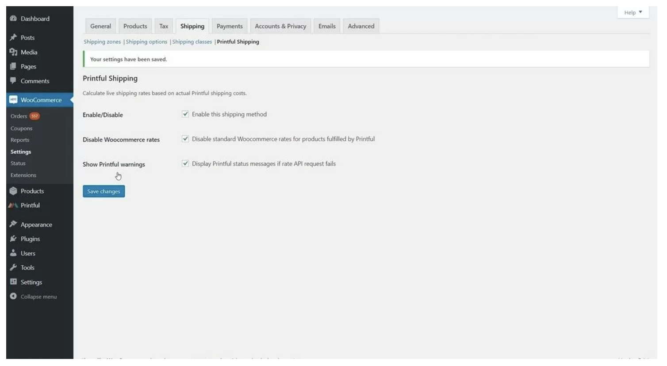Select the Printful Shipping sub-link
Screen dimensions: 667x366
(x=238, y=42)
